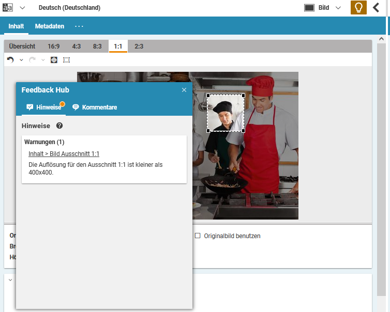390x312 pixels.
Task: Click the help question mark beside Hinweise
Action: [x=59, y=126]
